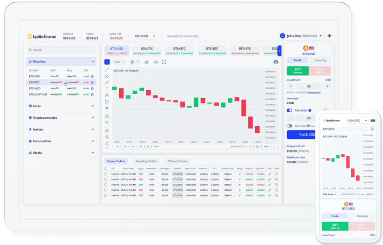
Task: Select the position measurement tool
Action: (107, 101)
